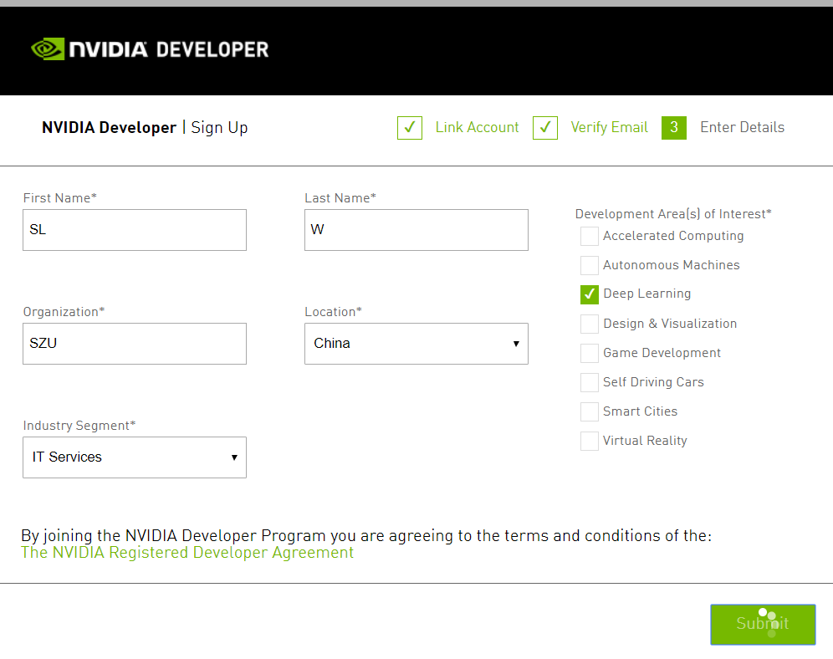833x659 pixels.
Task: Focus the Organization field containing SZU
Action: [x=135, y=344]
